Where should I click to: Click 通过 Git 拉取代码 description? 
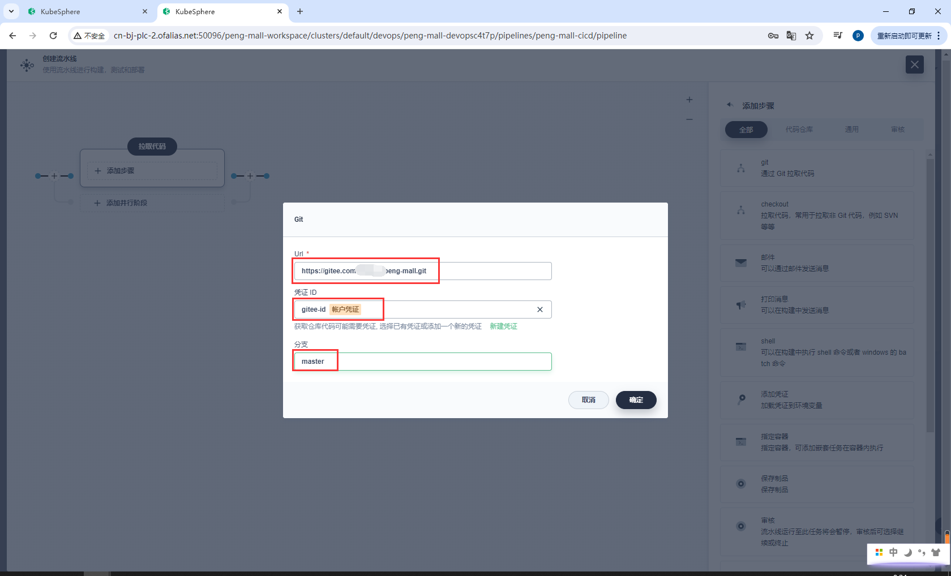(787, 174)
